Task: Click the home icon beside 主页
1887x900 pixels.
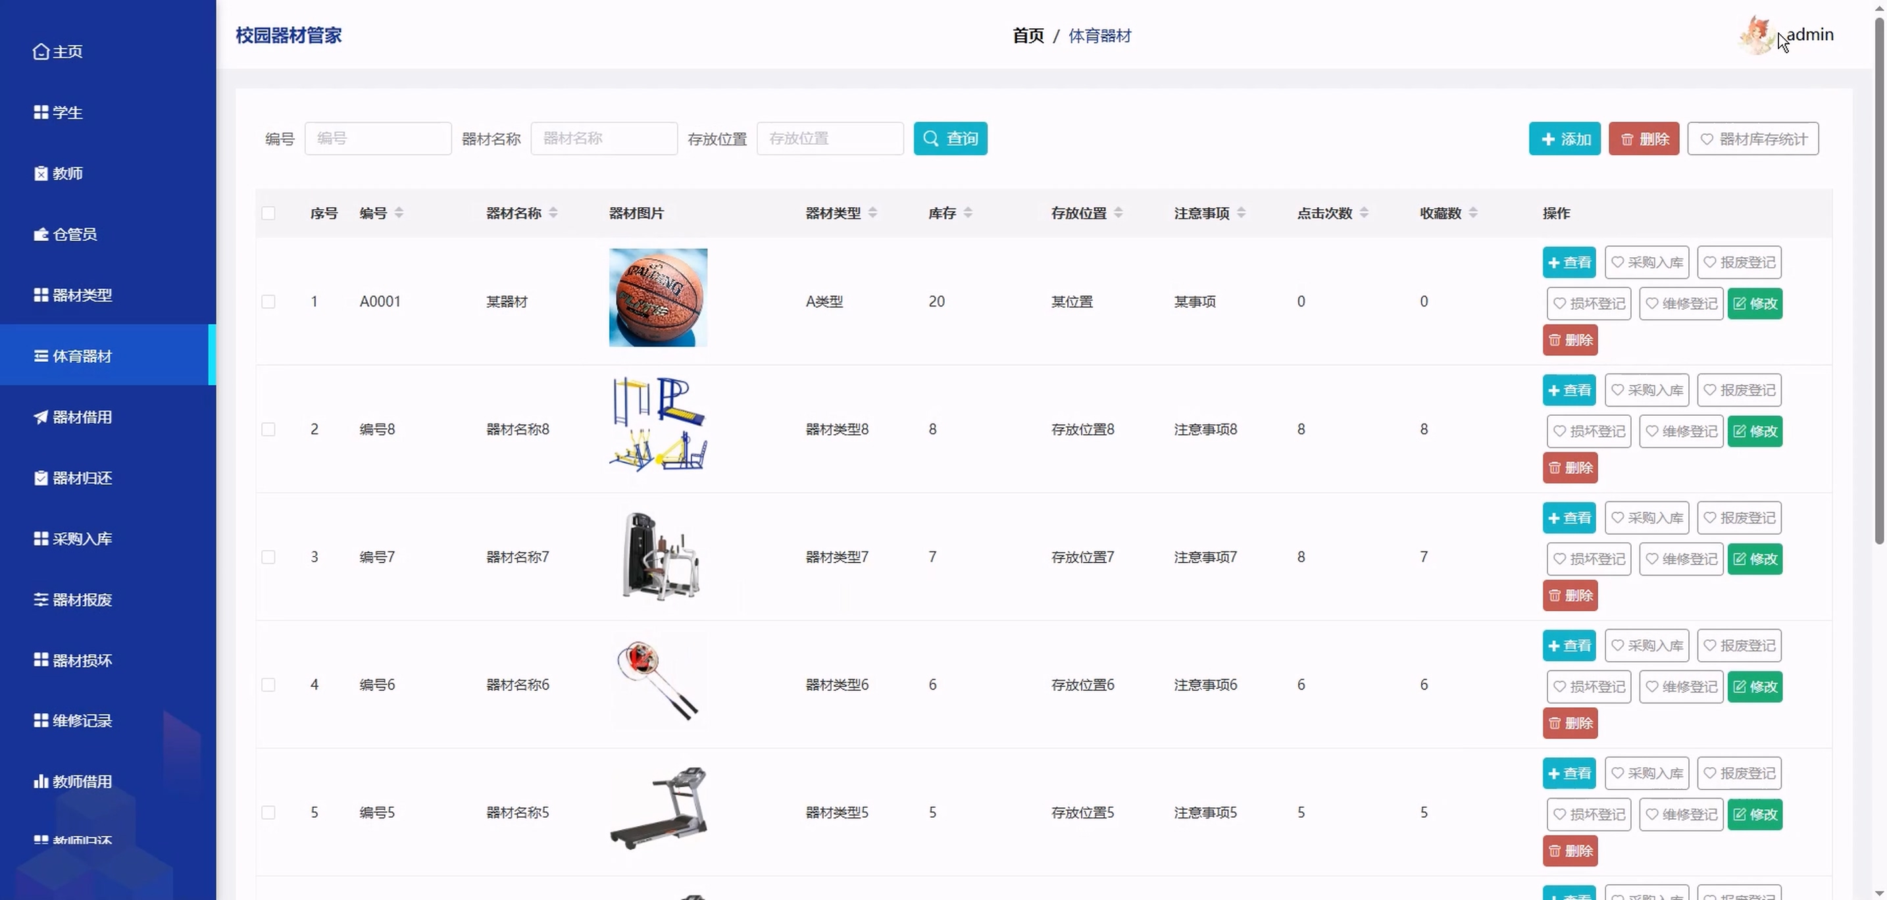Action: click(41, 51)
